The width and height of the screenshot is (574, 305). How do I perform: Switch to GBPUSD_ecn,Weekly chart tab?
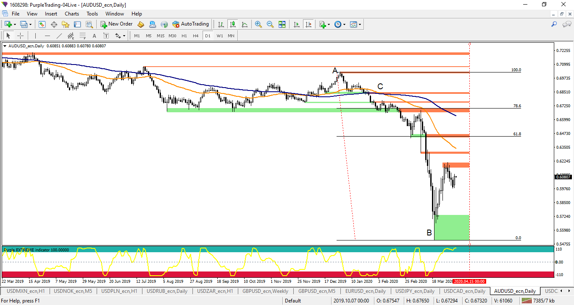coord(265,291)
